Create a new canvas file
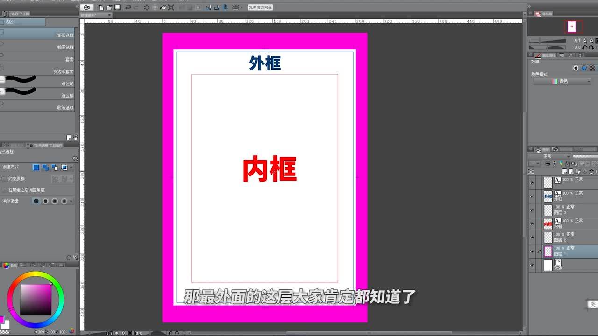The image size is (598, 336). [101, 7]
